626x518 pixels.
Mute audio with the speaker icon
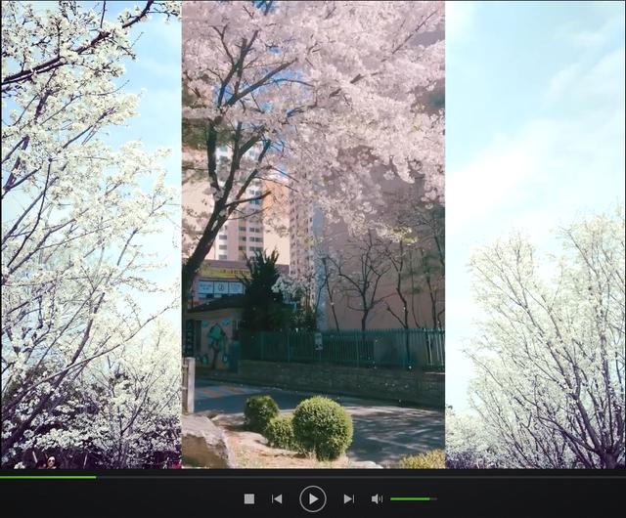point(377,498)
